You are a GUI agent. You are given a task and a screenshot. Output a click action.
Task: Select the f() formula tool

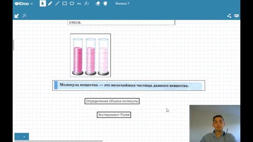pos(87,4)
